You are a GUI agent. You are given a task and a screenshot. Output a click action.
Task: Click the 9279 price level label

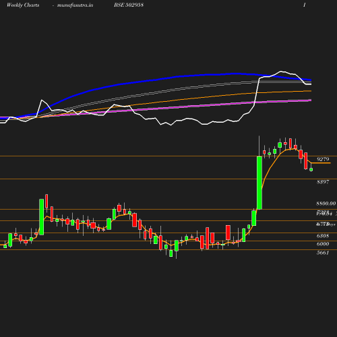coord(323,159)
